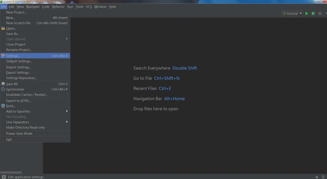The height and width of the screenshot is (179, 327).
Task: Open the Tools menu
Action: coord(80,7)
